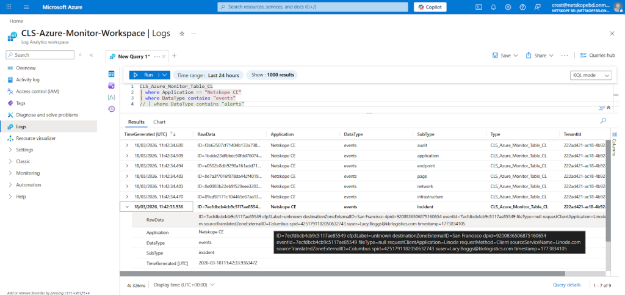Run the query
Image resolution: width=625 pixels, height=295 pixels.
tap(143, 75)
